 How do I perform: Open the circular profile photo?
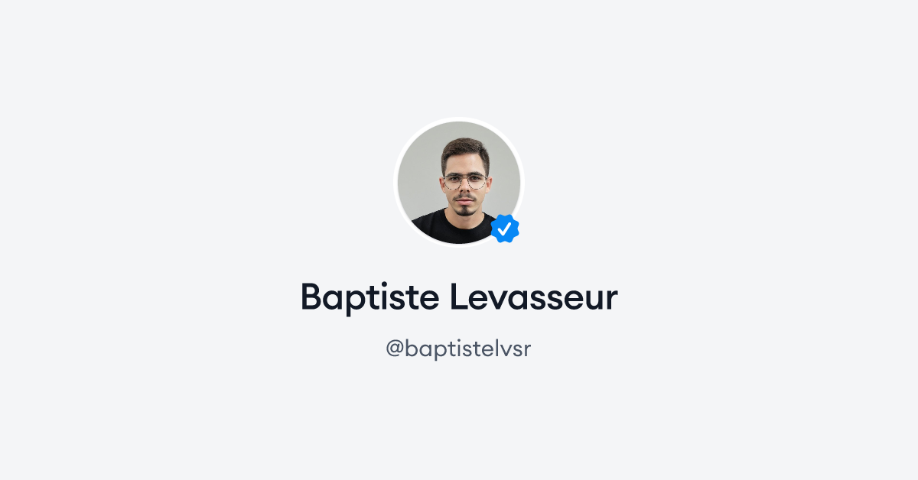459,182
